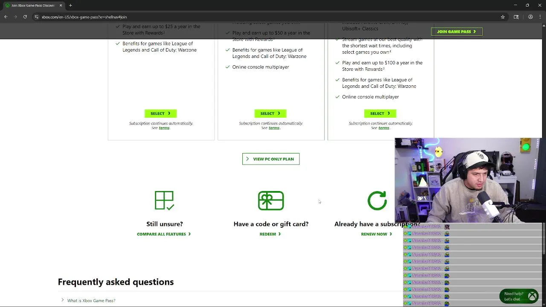This screenshot has width=546, height=307.
Task: Open terms link under $100 plan
Action: coord(383,128)
